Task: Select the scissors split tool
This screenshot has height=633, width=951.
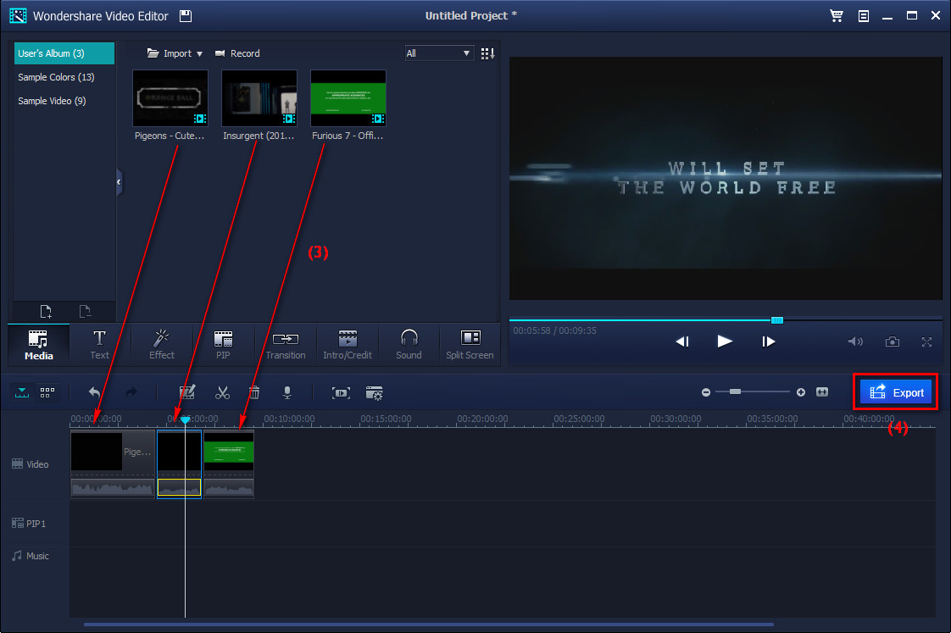Action: point(222,392)
